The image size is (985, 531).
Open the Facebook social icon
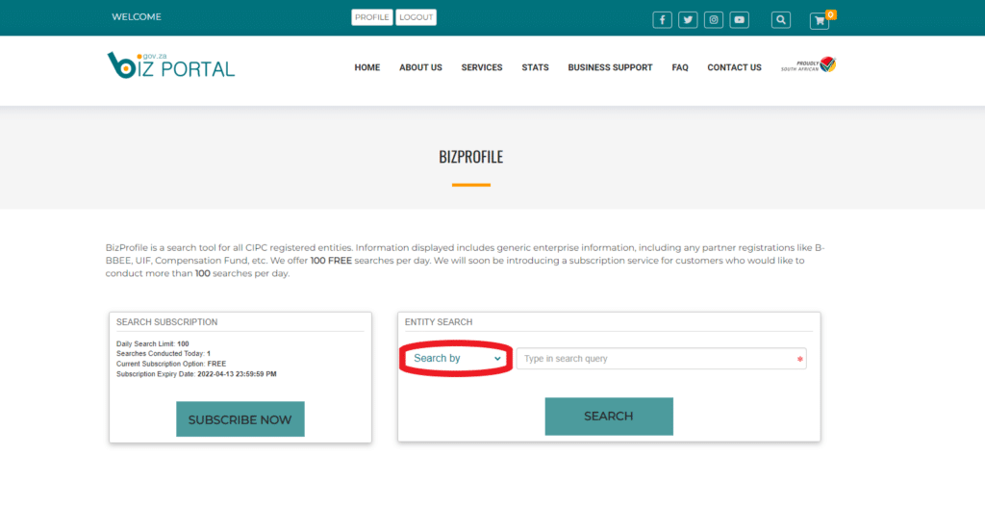tap(662, 20)
